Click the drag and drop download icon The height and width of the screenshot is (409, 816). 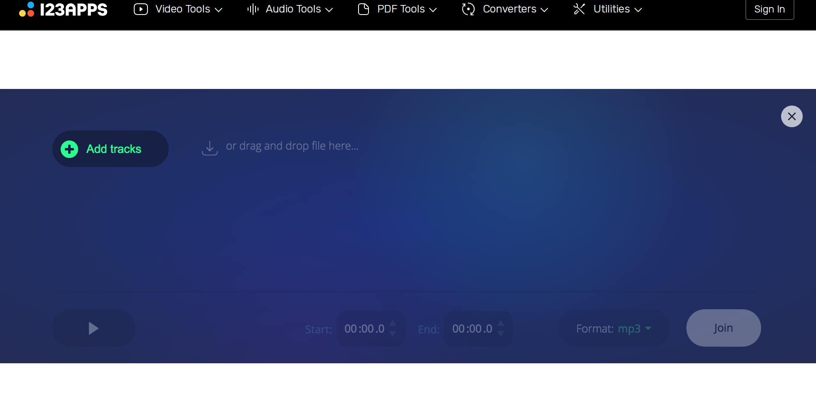point(210,148)
